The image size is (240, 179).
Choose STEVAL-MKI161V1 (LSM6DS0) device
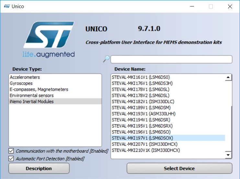pyautogui.click(x=168, y=77)
